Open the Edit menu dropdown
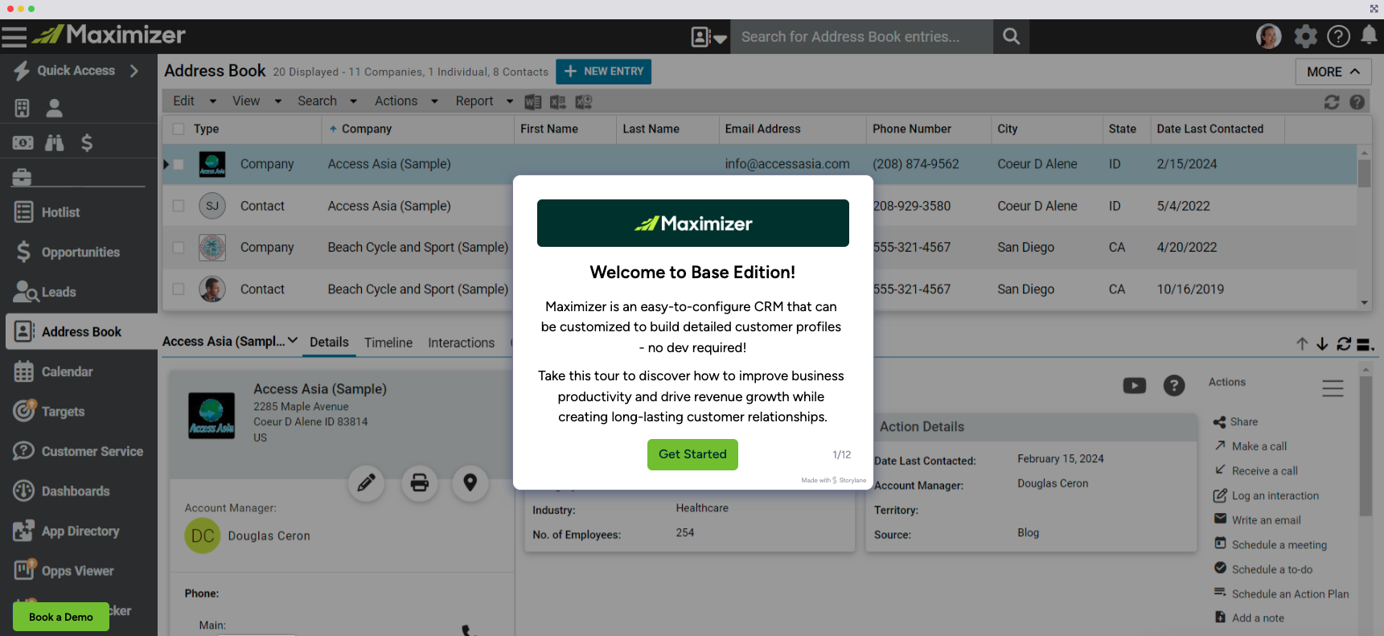Image resolution: width=1384 pixels, height=636 pixels. pos(195,101)
